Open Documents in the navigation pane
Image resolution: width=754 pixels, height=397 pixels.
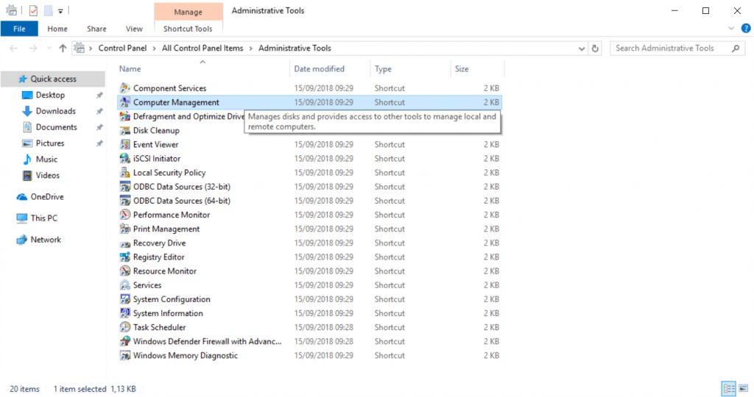click(56, 127)
